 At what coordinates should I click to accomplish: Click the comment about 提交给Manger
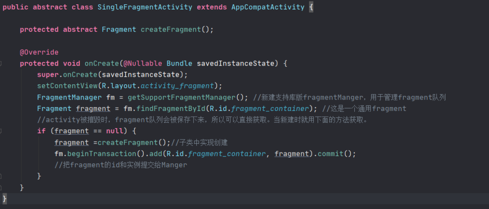pyautogui.click(x=121, y=165)
